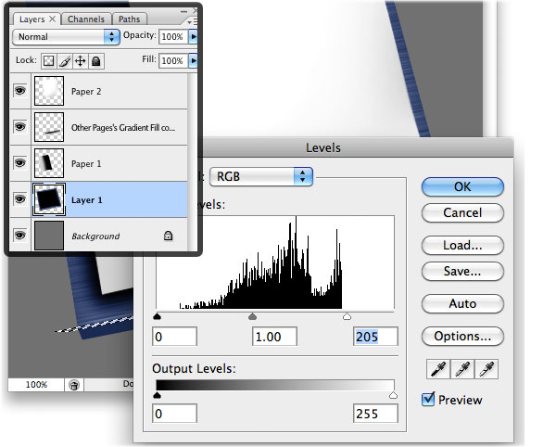Open the Layers panel options menu
This screenshot has width=556, height=447.
193,22
